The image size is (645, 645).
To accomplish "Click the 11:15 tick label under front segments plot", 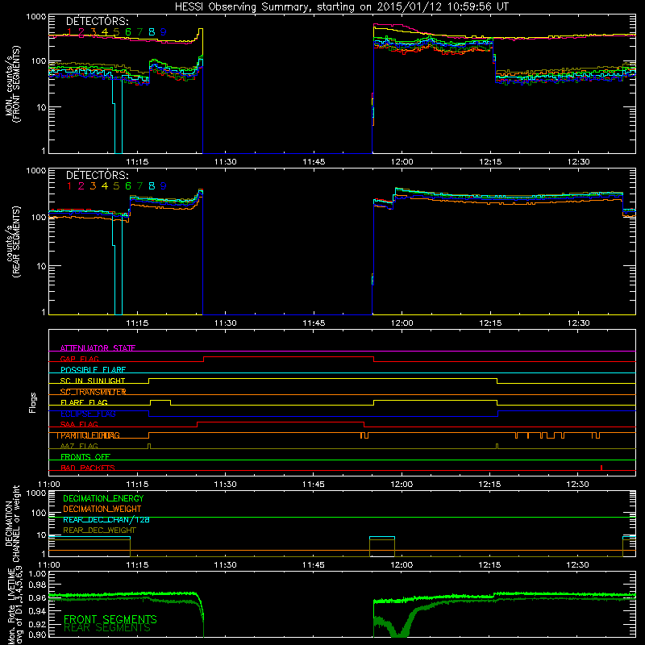I will tap(137, 162).
